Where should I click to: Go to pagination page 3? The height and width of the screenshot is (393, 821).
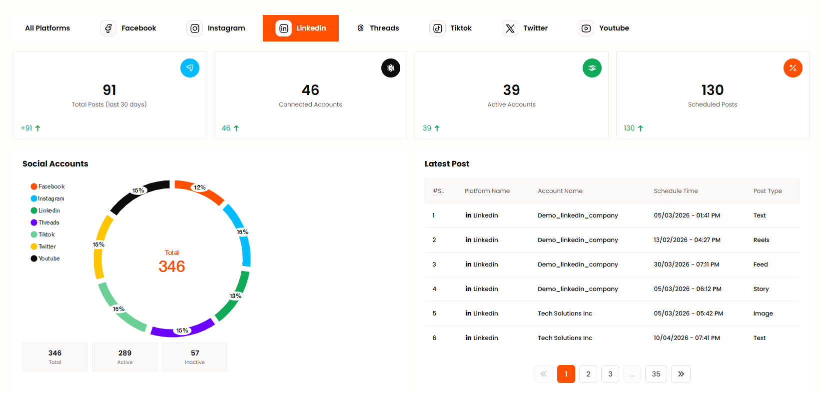point(610,374)
